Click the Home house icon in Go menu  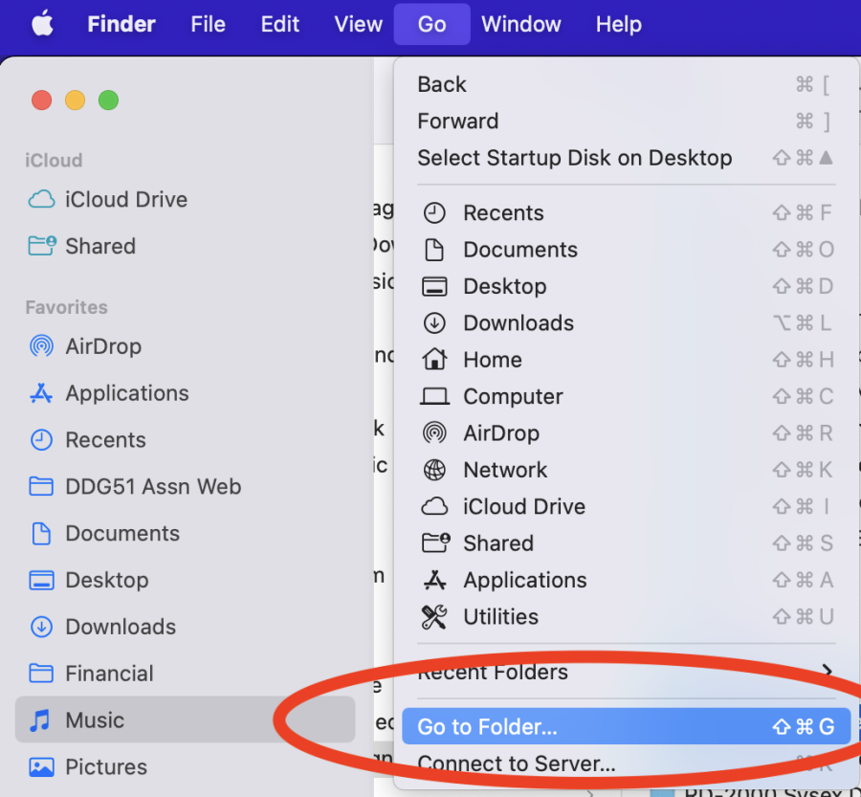(x=434, y=359)
